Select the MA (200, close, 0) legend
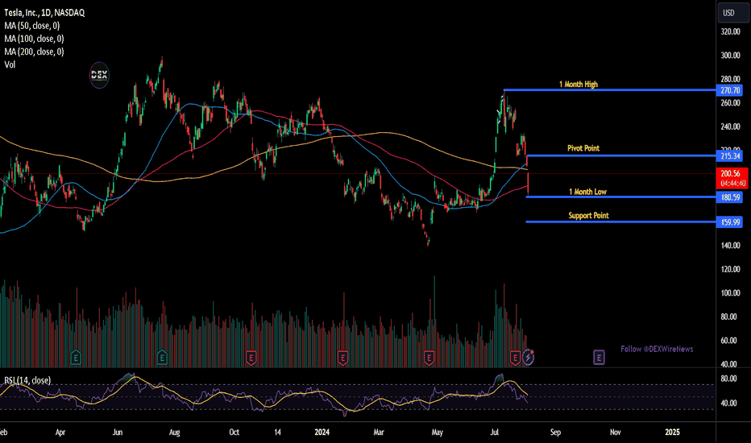This screenshot has height=443, width=751. tap(34, 52)
